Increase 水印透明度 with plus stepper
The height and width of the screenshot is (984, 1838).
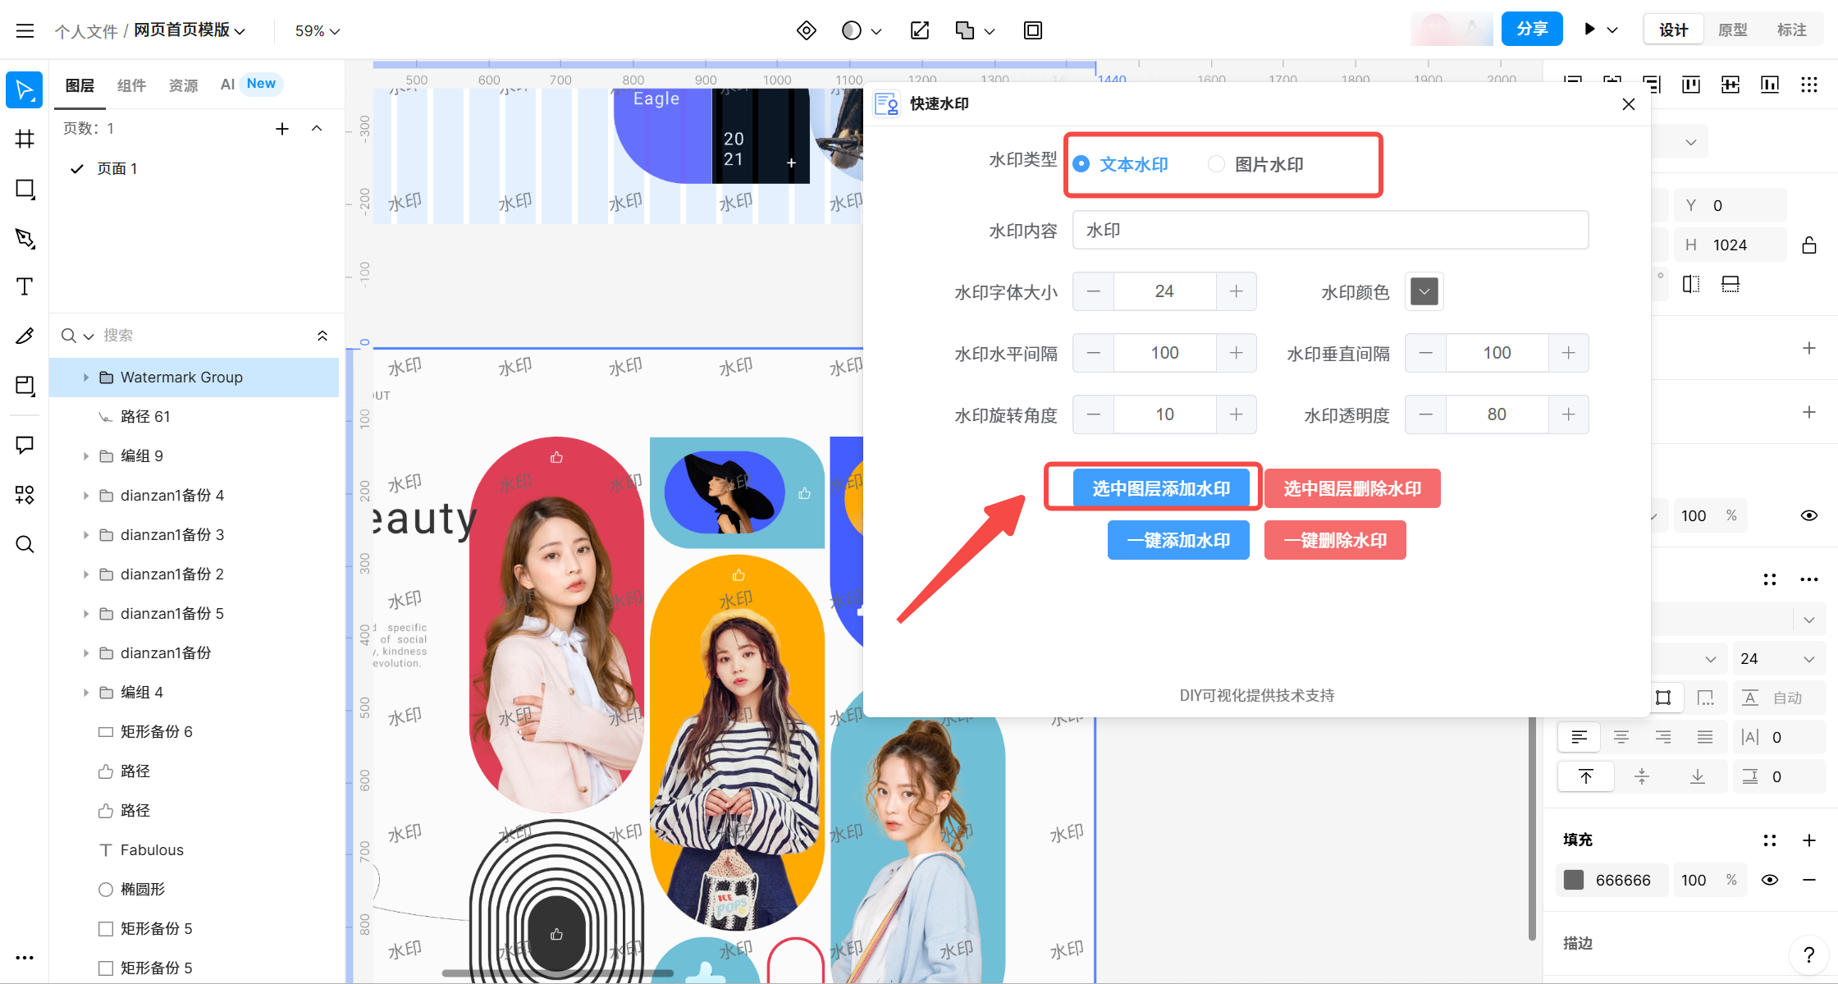point(1569,414)
